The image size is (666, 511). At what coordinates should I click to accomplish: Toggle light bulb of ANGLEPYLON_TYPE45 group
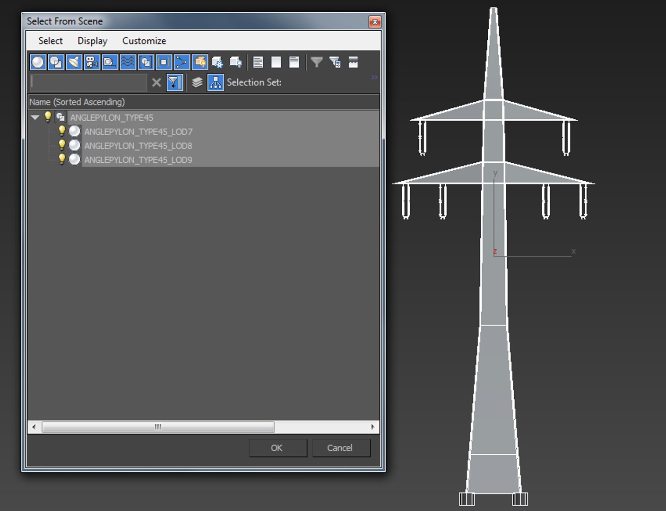pyautogui.click(x=48, y=117)
